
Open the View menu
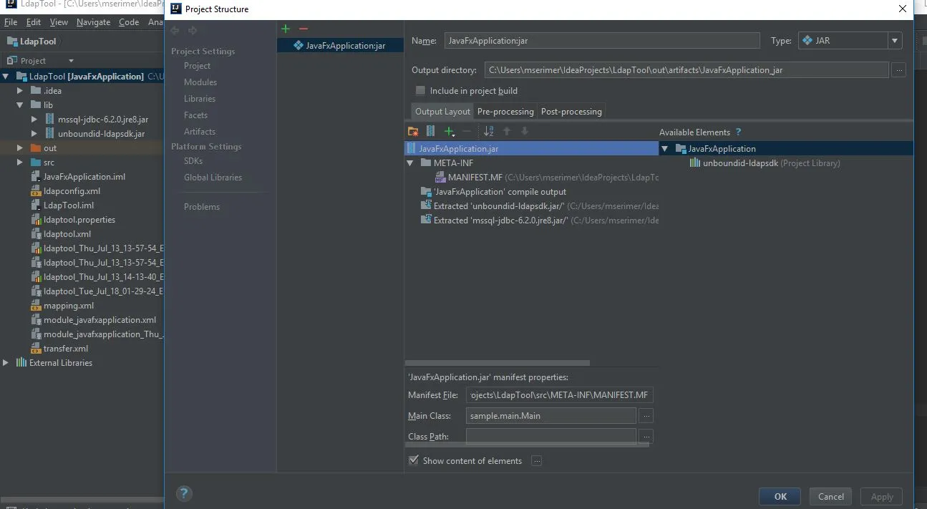(59, 22)
